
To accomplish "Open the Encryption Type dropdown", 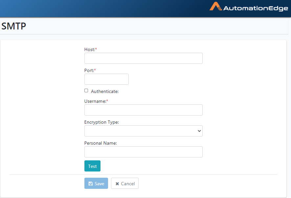I will [x=144, y=131].
